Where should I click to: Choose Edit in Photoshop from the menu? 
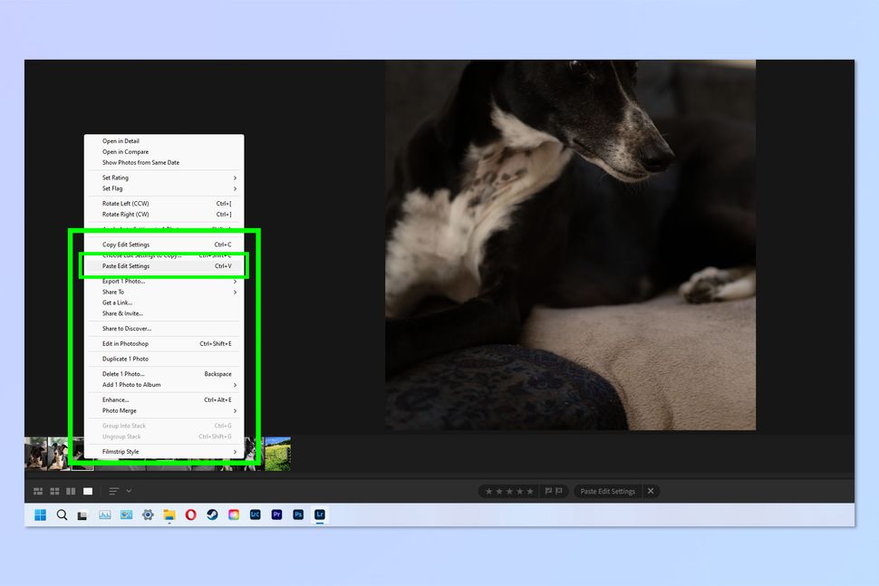click(x=145, y=343)
